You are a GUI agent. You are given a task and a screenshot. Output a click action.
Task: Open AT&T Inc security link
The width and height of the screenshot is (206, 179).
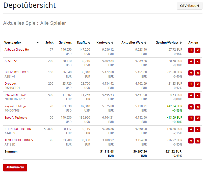click(11, 61)
